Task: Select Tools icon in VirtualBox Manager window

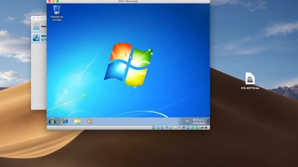Action: [36, 26]
